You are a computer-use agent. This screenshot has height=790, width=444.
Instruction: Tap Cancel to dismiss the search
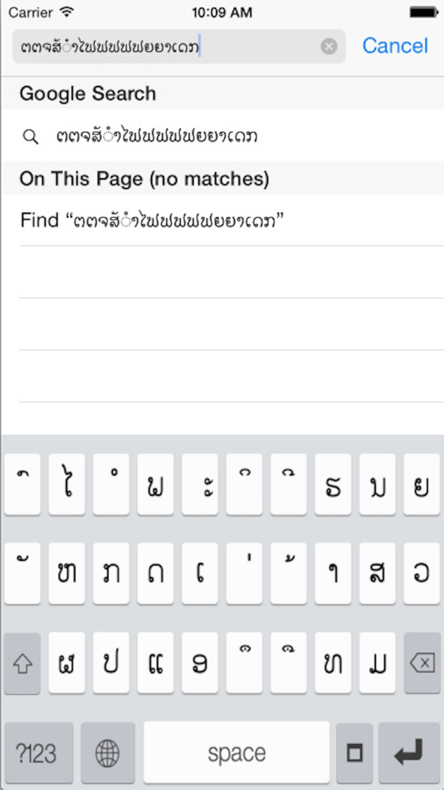tap(396, 45)
